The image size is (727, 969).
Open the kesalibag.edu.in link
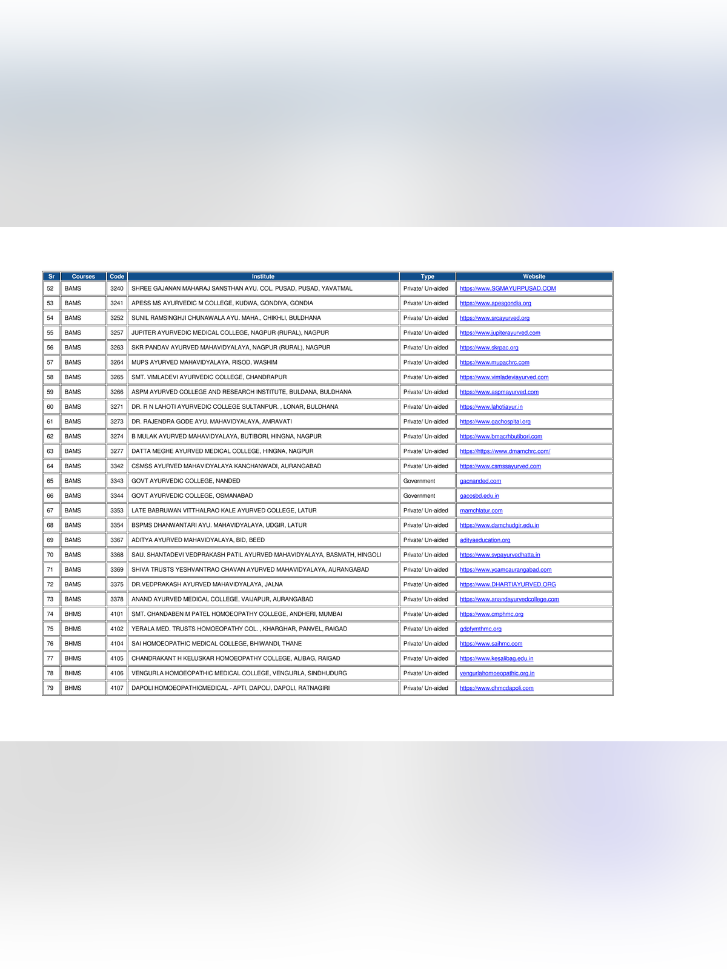497,659
